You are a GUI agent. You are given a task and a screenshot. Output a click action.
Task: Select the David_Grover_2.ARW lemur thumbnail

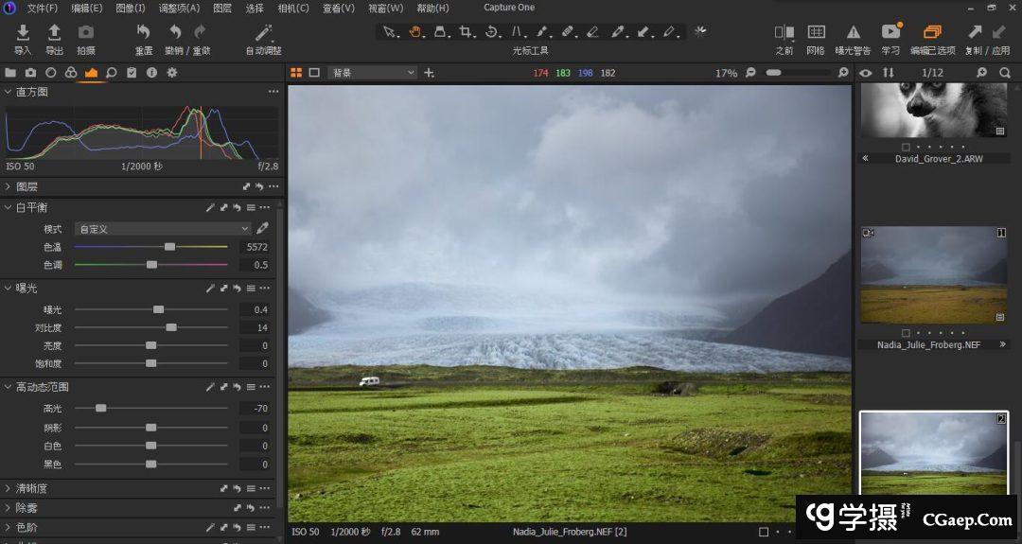click(933, 111)
